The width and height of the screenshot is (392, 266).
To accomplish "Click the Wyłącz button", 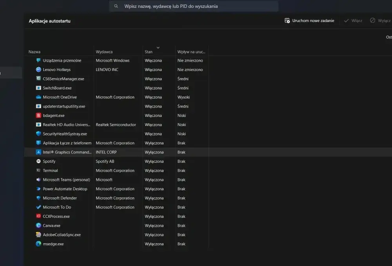I will 380,20.
